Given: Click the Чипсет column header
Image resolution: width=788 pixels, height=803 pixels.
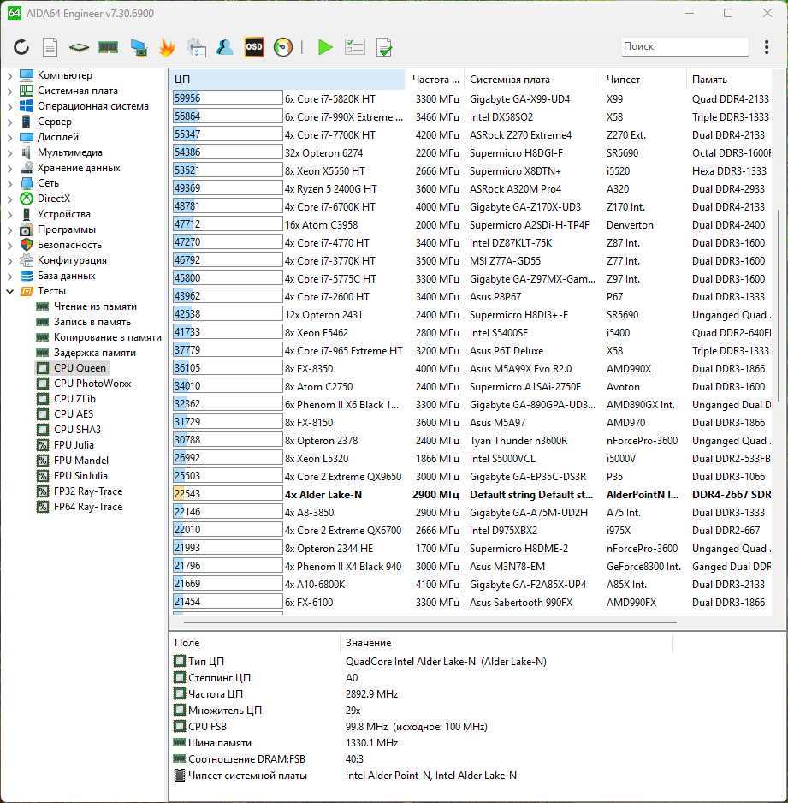Looking at the screenshot, I should [x=623, y=80].
